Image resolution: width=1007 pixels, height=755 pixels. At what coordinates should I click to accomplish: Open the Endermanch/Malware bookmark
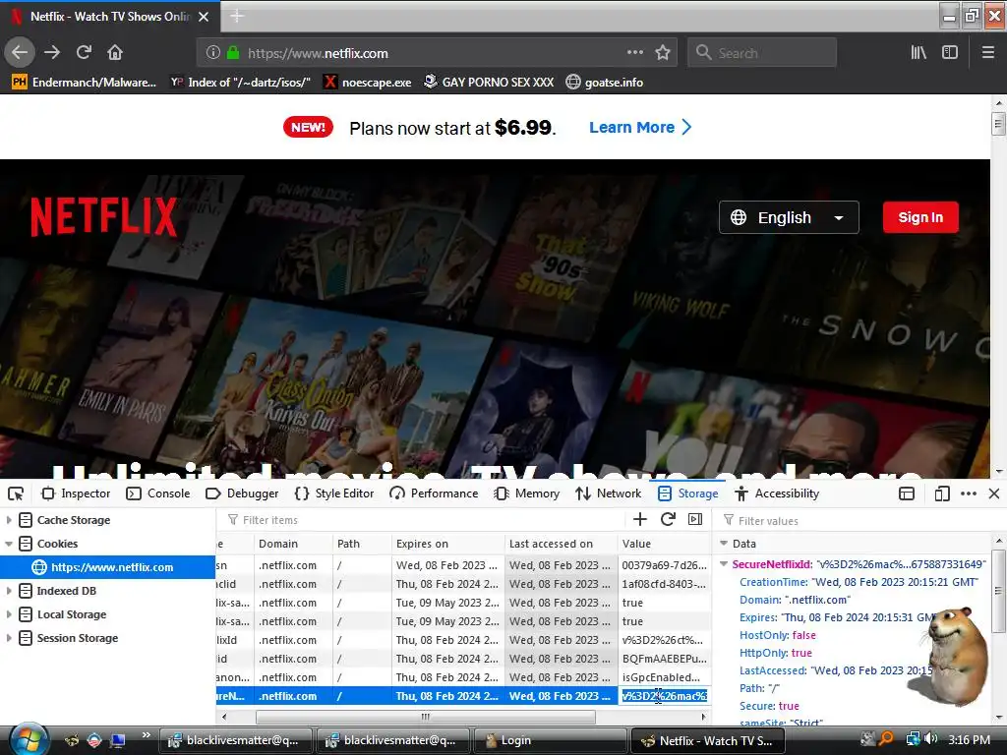[x=85, y=83]
